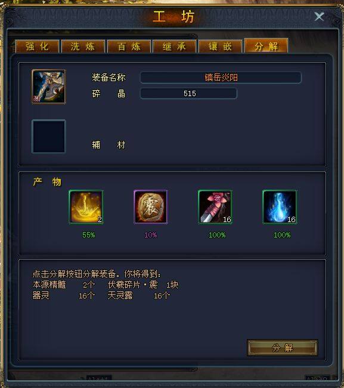
Task: Click the blue flame 天灵露 icon
Action: pos(280,207)
